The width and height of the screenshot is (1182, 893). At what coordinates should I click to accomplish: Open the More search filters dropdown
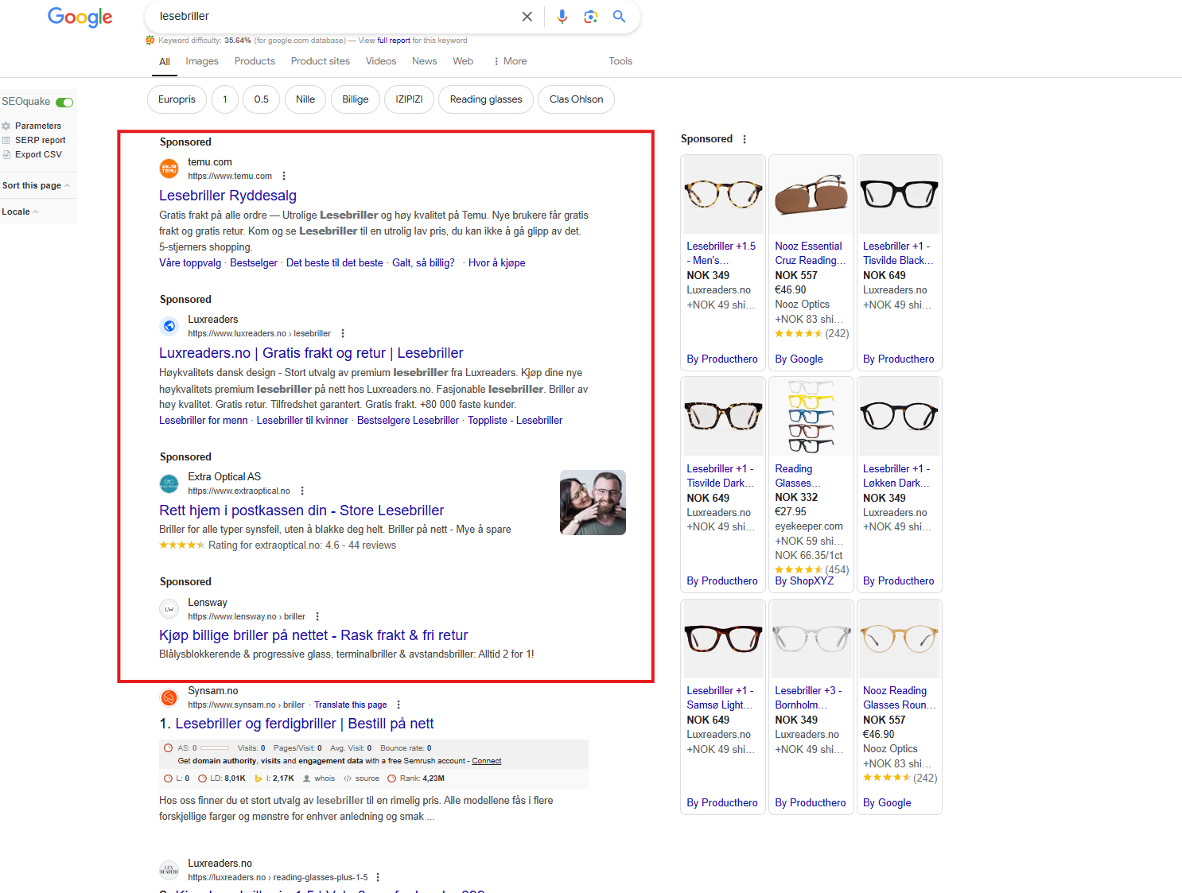510,61
